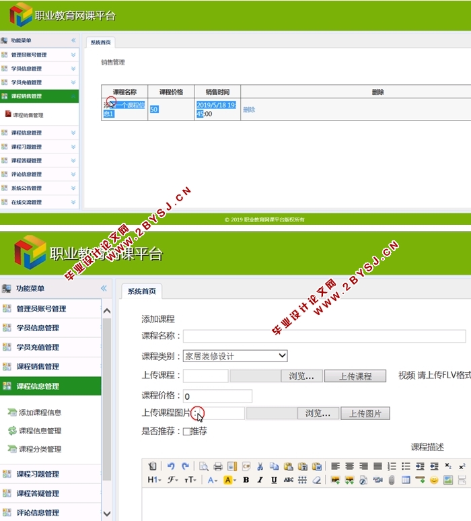Click the batch image upload icon

tap(349, 480)
